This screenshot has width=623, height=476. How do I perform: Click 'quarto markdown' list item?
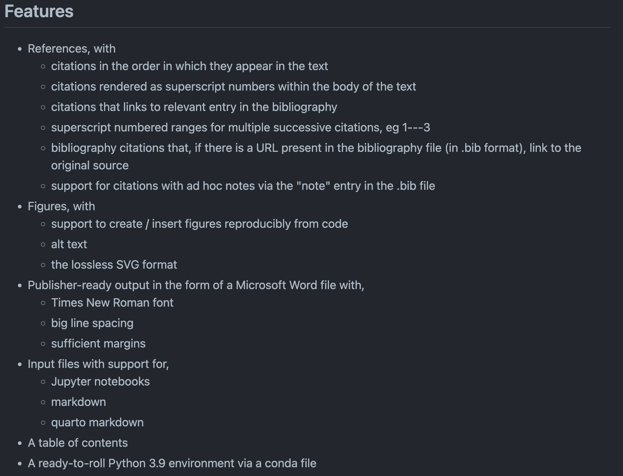pyautogui.click(x=97, y=422)
